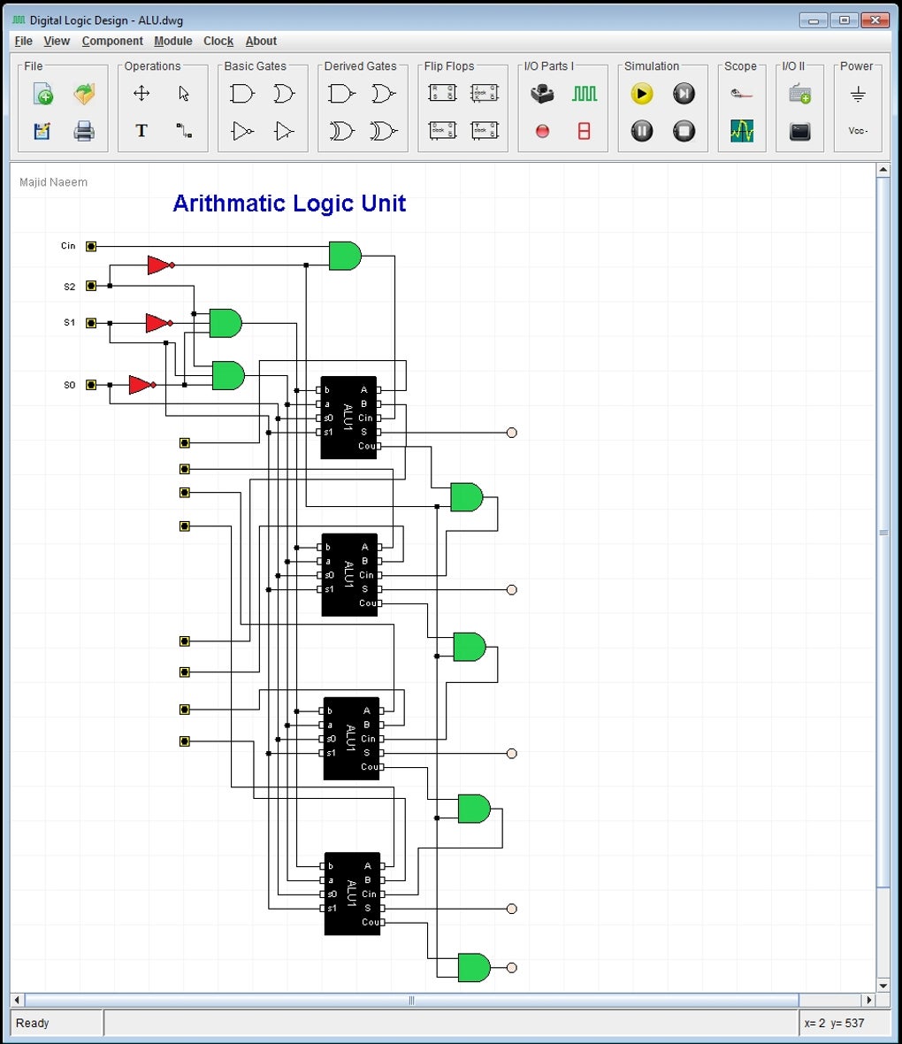The width and height of the screenshot is (902, 1044).
Task: Toggle the S0 input switch
Action: click(89, 385)
